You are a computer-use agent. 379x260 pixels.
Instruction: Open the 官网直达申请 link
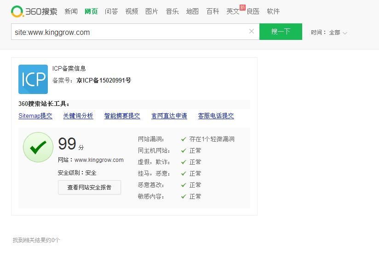coord(169,116)
